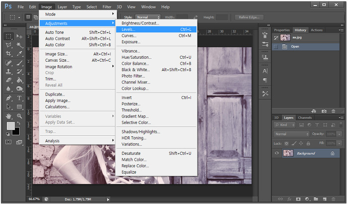Click the background color swatch

[17, 132]
